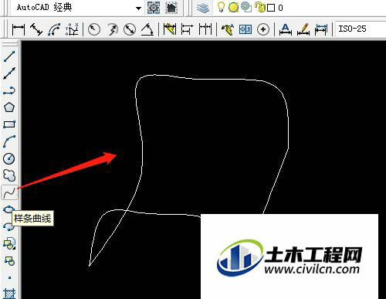Click the Dimension Update tool
This screenshot has height=299, width=386.
[321, 29]
